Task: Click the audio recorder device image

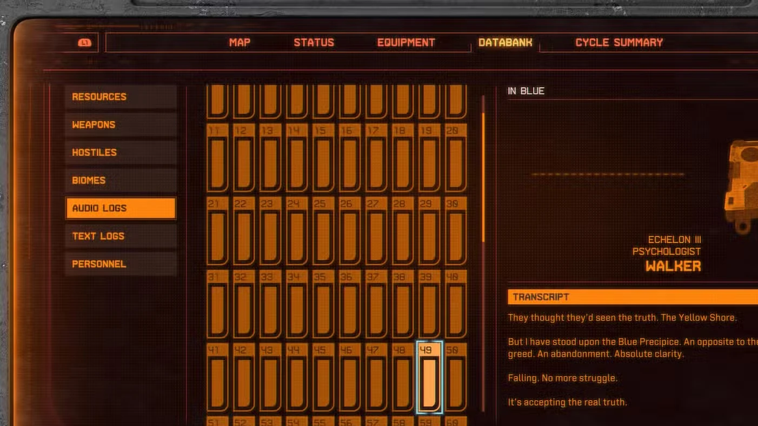Action: (x=741, y=187)
